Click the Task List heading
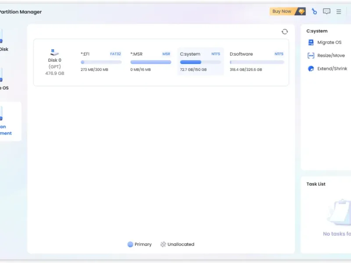The width and height of the screenshot is (351, 263). pos(316,184)
